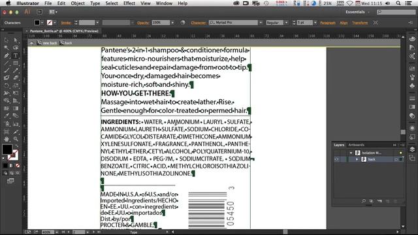Image resolution: width=418 pixels, height=235 pixels.
Task: Open the Window menu
Action: tap(164, 3)
